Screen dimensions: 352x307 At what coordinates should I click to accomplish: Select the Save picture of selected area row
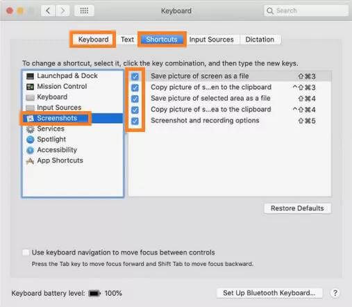[230, 99]
